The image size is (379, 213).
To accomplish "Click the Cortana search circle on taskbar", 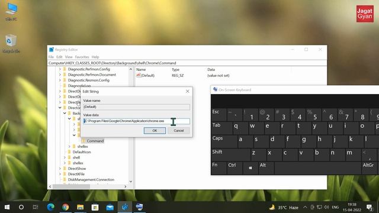I will 21,207.
